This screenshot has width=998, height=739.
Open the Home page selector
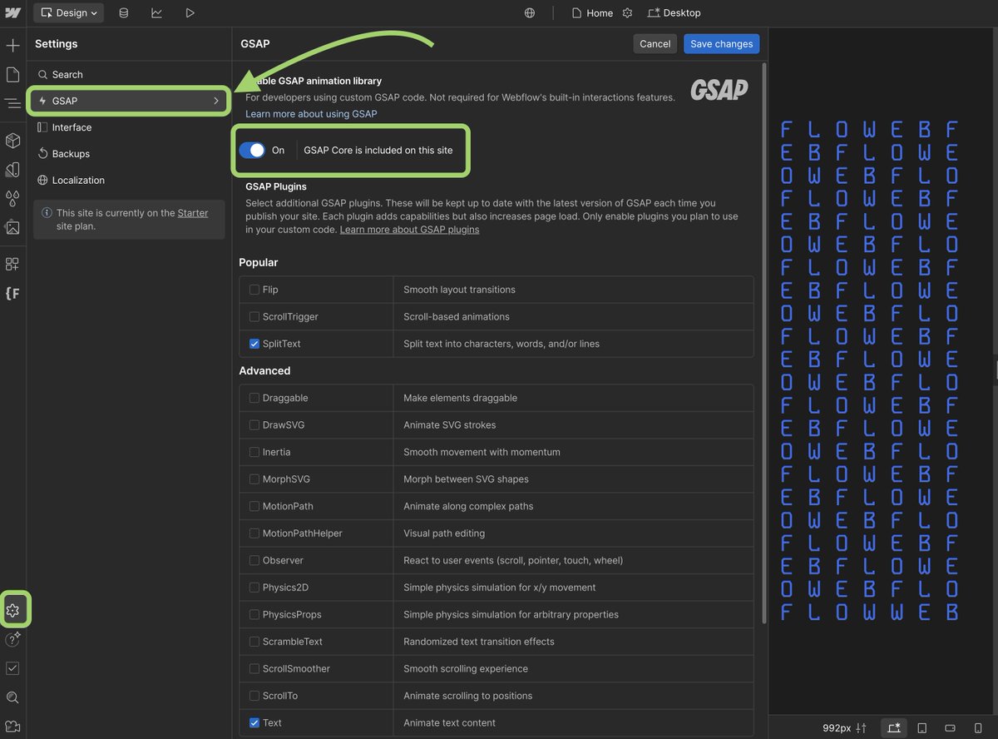point(592,13)
